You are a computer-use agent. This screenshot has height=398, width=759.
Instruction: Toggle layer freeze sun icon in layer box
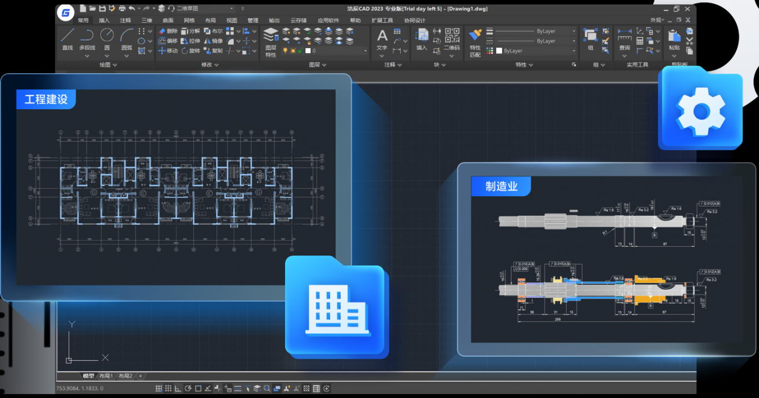click(293, 50)
